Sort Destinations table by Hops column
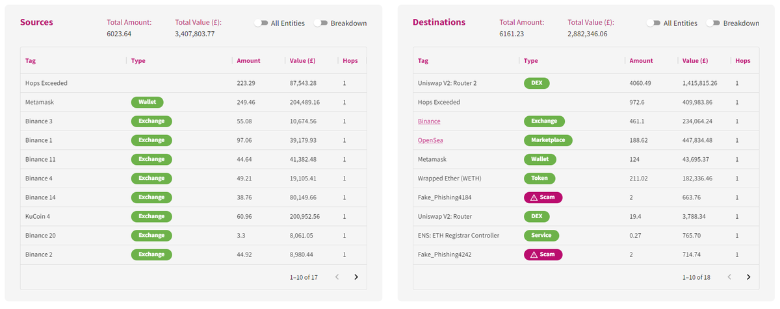Viewport: 780px width, 309px height. (x=743, y=60)
